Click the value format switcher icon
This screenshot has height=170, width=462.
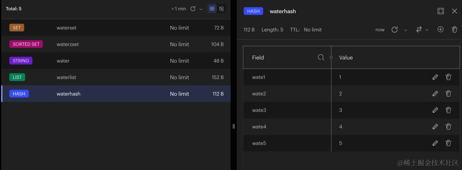(419, 30)
